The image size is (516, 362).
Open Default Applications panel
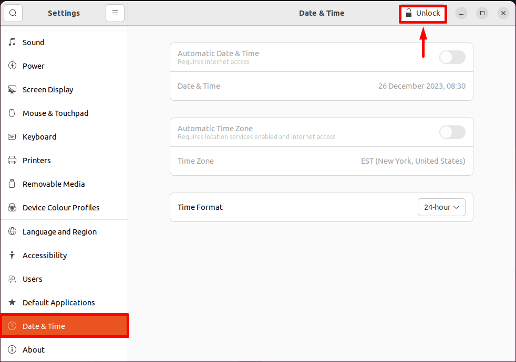(64, 302)
